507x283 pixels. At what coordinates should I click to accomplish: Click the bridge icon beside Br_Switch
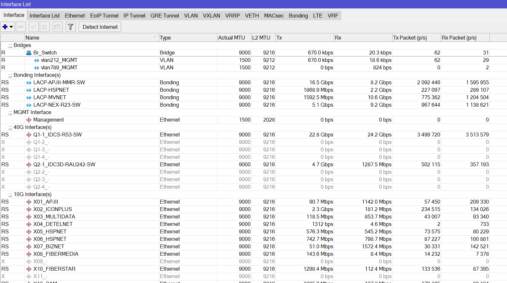(x=29, y=53)
